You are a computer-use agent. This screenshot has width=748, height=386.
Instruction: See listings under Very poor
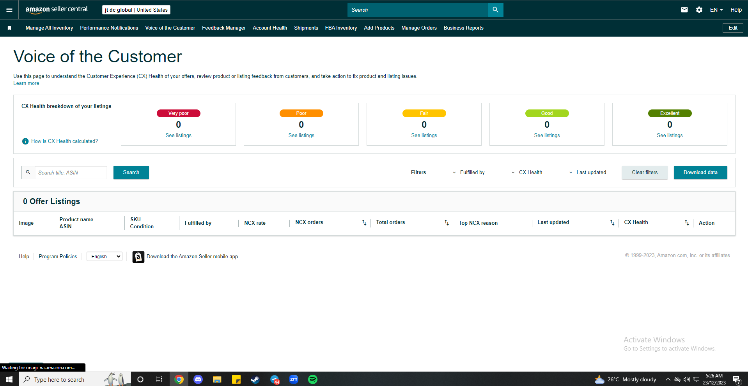click(x=179, y=136)
